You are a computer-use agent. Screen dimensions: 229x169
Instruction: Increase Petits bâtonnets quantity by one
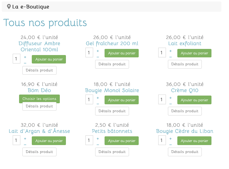click(x=98, y=138)
